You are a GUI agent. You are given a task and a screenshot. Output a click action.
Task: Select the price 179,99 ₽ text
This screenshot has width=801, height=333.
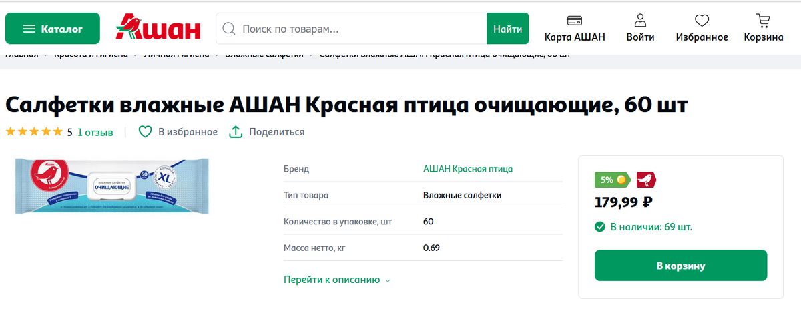click(623, 202)
